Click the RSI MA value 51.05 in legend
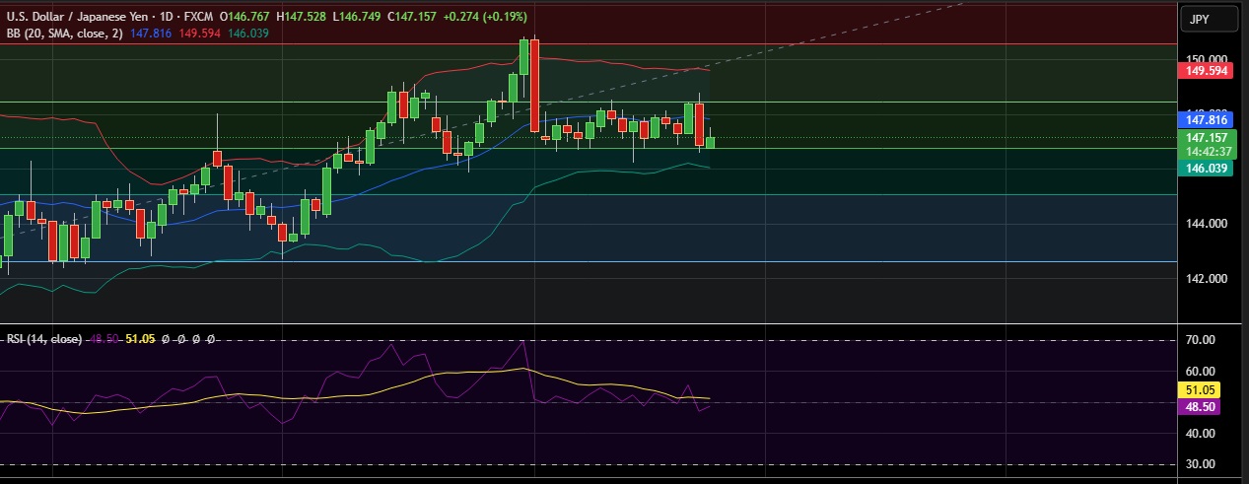The height and width of the screenshot is (484, 1249). point(141,338)
